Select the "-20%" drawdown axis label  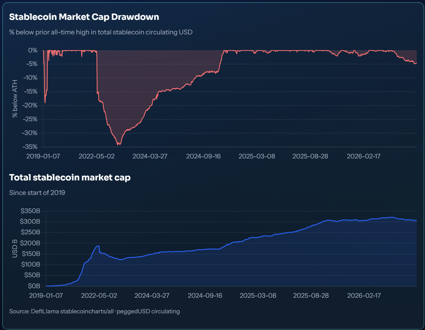(30, 106)
